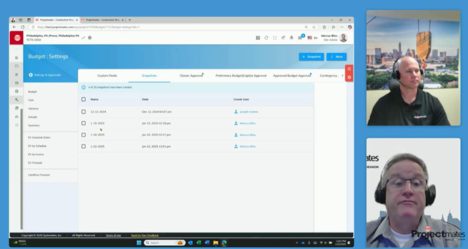Switch to second Projectmates browser tab

(102, 20)
